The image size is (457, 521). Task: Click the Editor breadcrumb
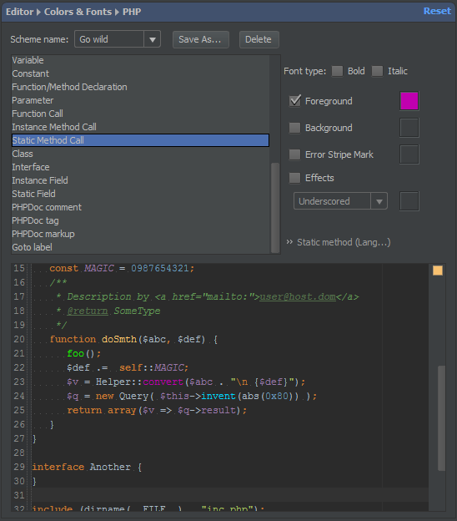19,12
